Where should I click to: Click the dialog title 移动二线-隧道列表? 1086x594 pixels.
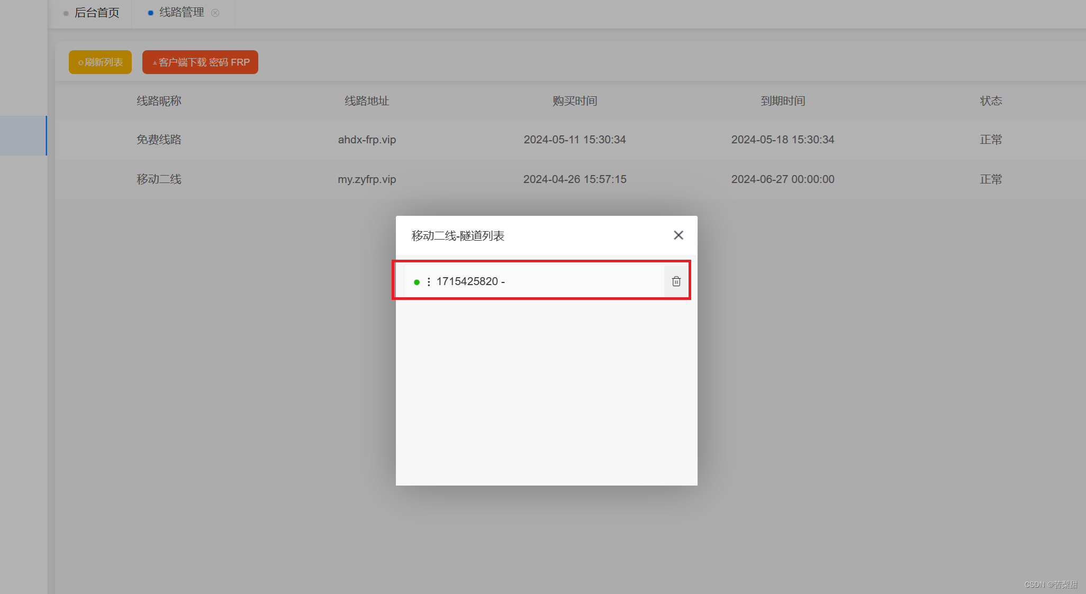pos(458,236)
